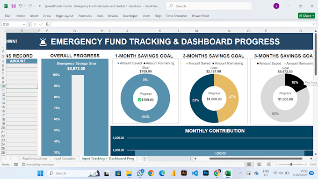Click the zoom out minus button
Screen dimensions: 318x179
[276, 165]
